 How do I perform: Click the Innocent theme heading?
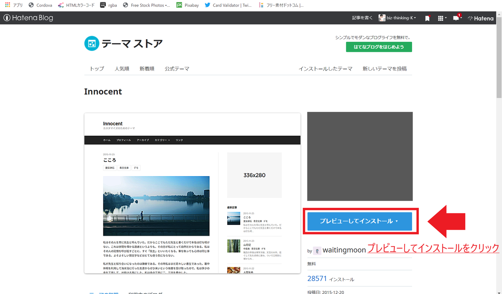click(x=103, y=91)
